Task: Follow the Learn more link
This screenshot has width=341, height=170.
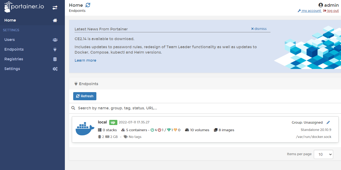Action: click(x=85, y=60)
